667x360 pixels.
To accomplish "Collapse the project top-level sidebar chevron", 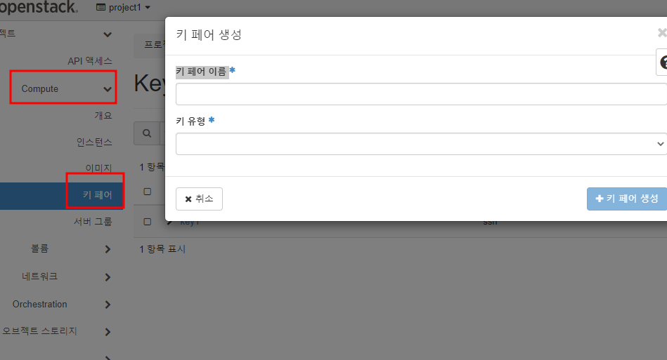I will tap(108, 34).
